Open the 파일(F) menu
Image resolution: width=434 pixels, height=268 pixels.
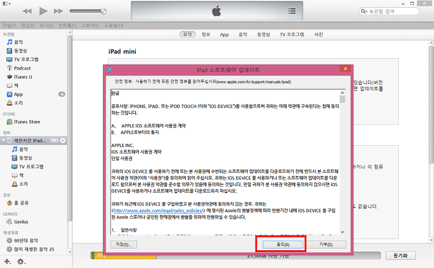(x=9, y=26)
